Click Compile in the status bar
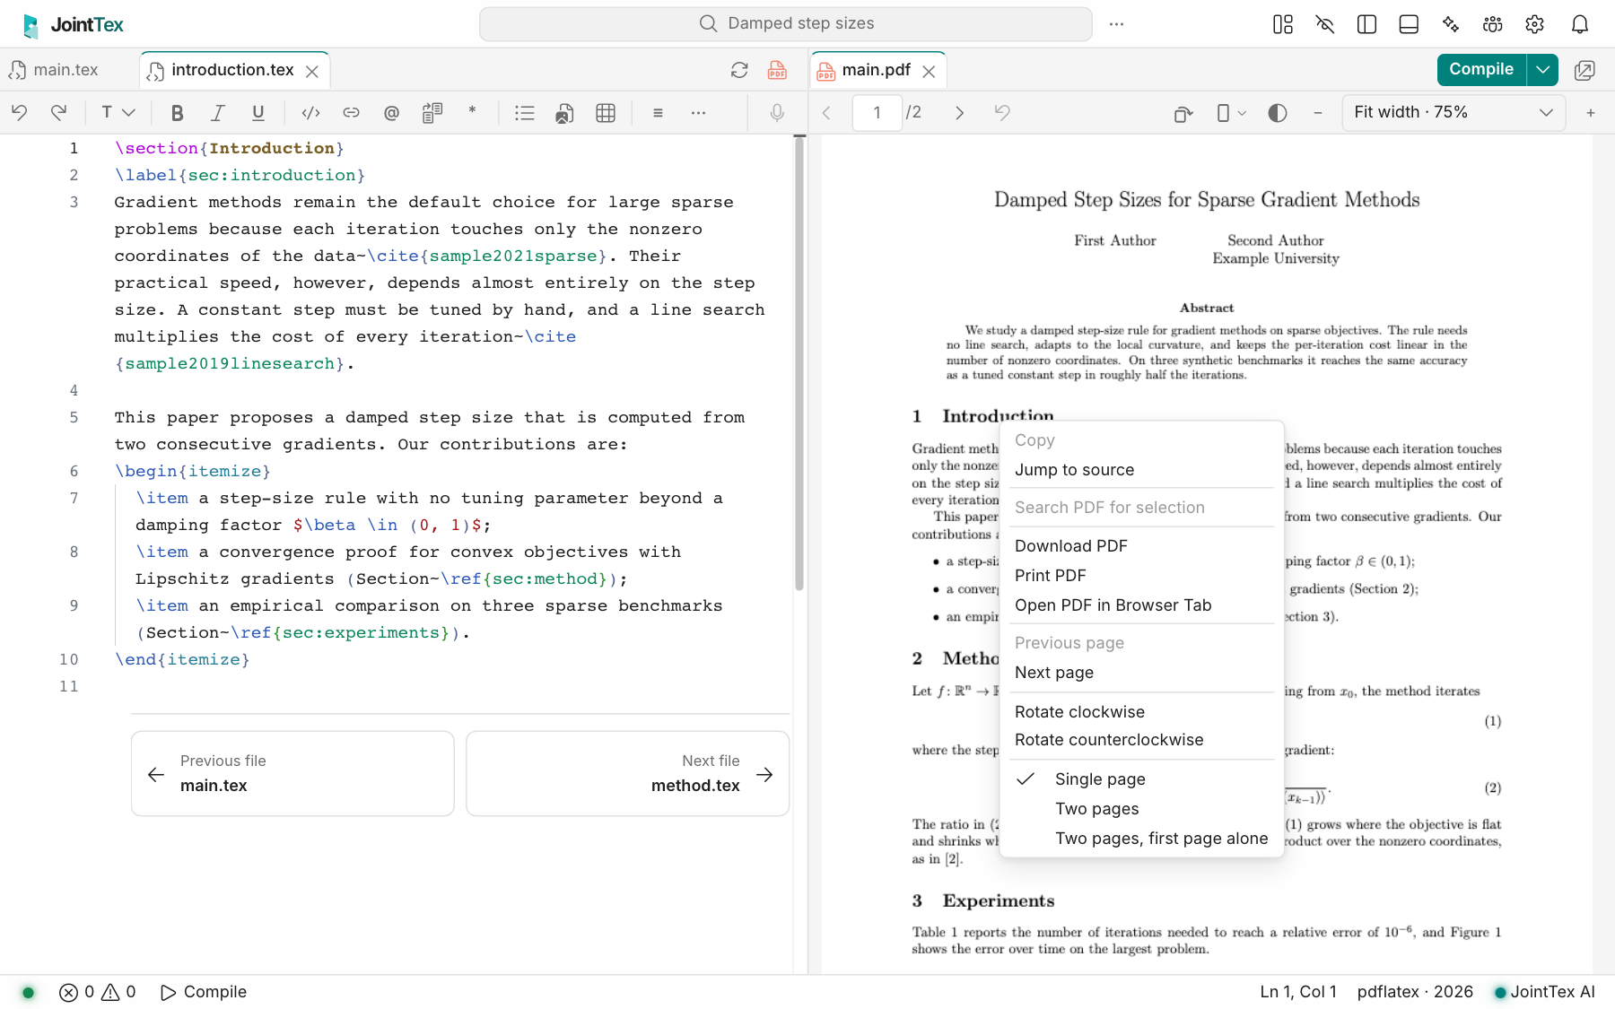Image resolution: width=1615 pixels, height=1009 pixels. [x=204, y=992]
